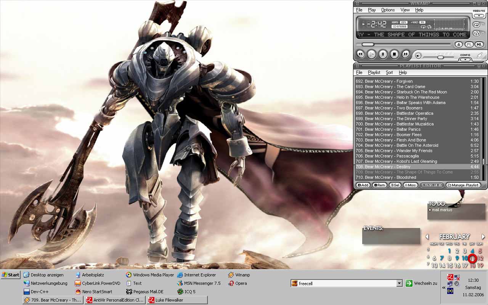
Task: Click Rem button in Playlist Editor
Action: coord(379,185)
